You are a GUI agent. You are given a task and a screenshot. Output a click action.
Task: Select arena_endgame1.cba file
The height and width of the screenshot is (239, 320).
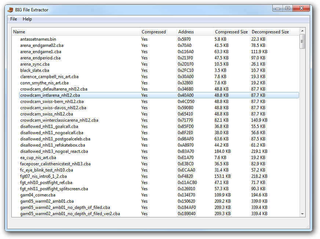pyautogui.click(x=41, y=52)
